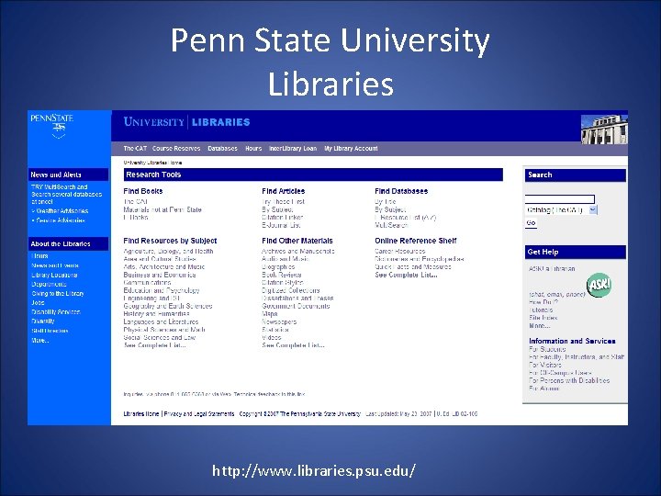Open the Newspapers link
The image size is (661, 496).
point(279,321)
